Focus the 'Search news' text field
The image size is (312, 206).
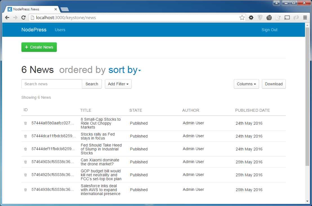(x=52, y=84)
